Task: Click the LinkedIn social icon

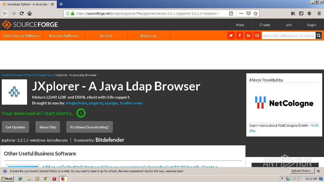Action: (x=249, y=36)
